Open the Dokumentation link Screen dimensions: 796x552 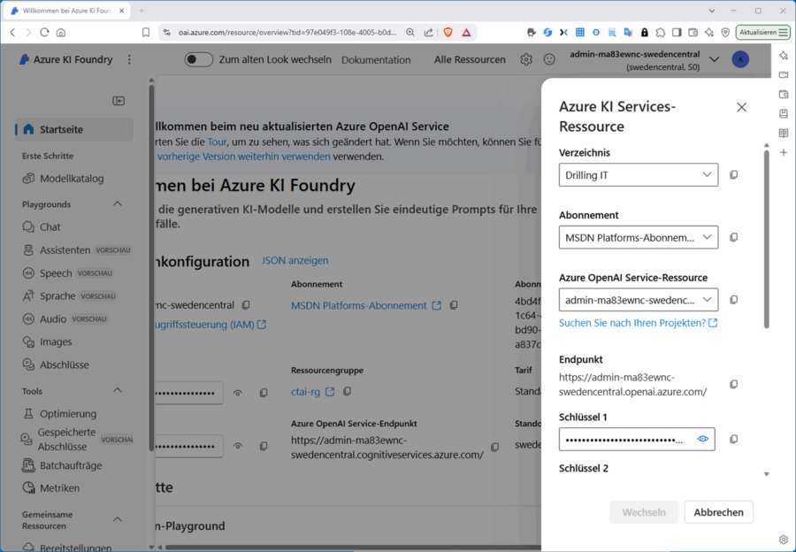pos(376,60)
